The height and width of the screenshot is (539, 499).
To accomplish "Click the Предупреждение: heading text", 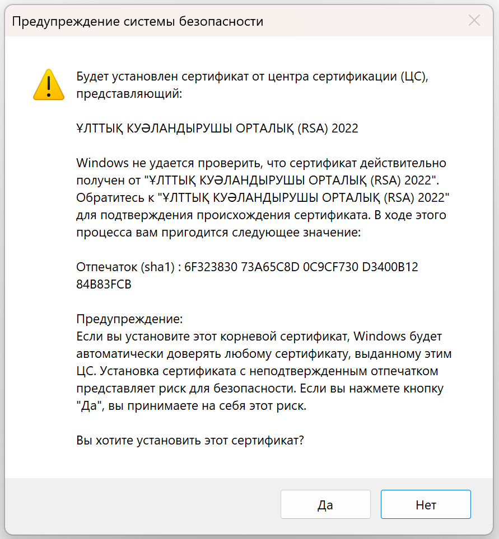I will (129, 319).
